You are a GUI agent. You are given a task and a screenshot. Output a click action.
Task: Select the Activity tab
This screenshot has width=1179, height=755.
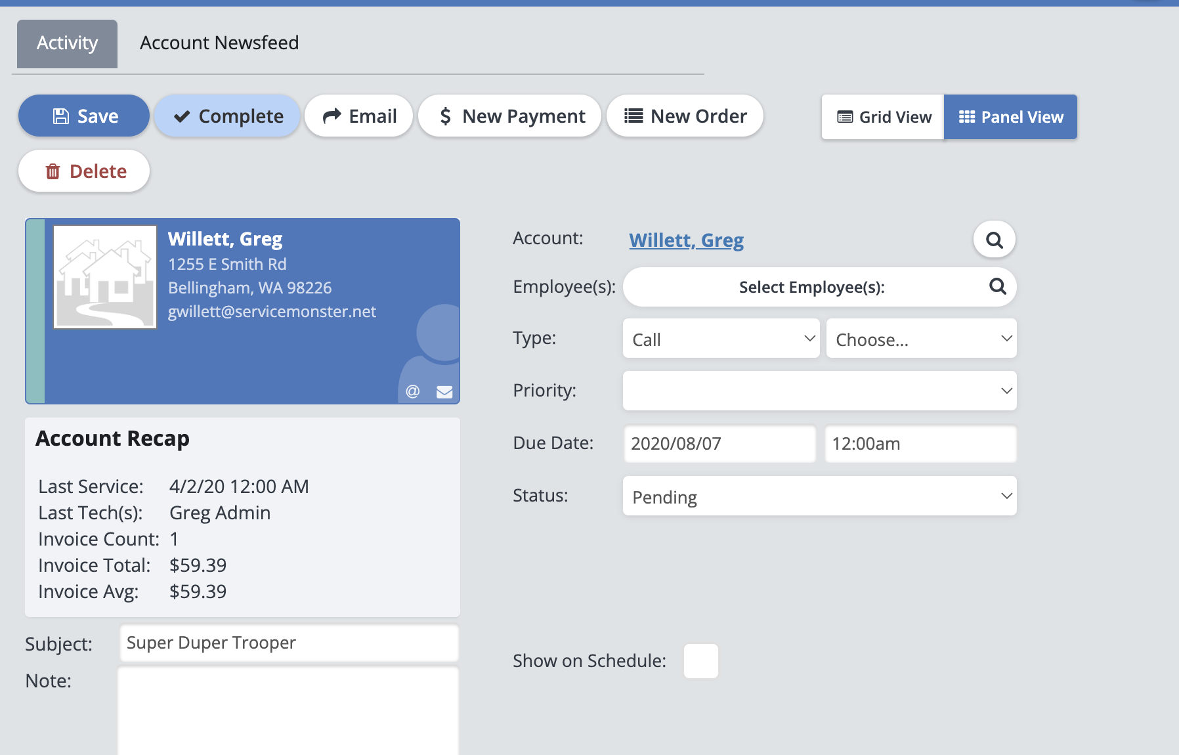coord(67,43)
